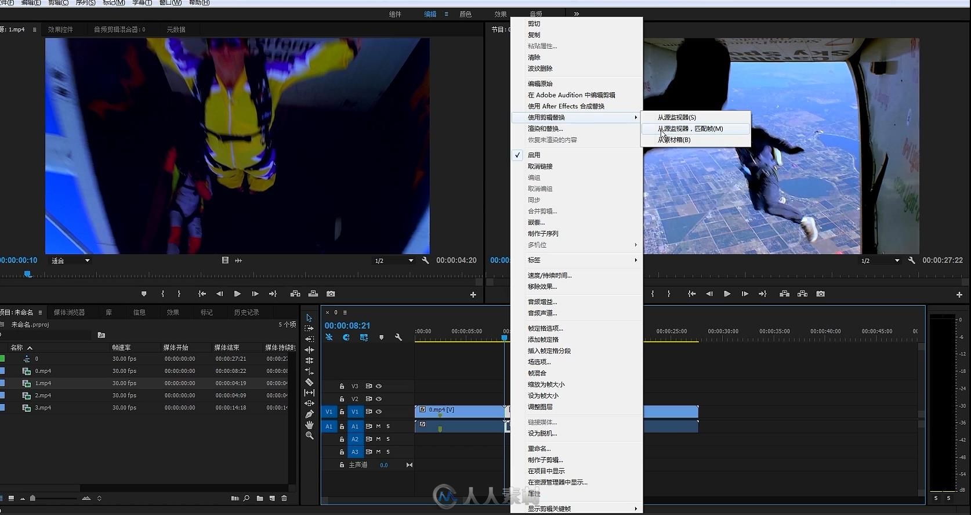The height and width of the screenshot is (515, 971).
Task: Hide the V1 track output with eye icon
Action: click(x=379, y=412)
